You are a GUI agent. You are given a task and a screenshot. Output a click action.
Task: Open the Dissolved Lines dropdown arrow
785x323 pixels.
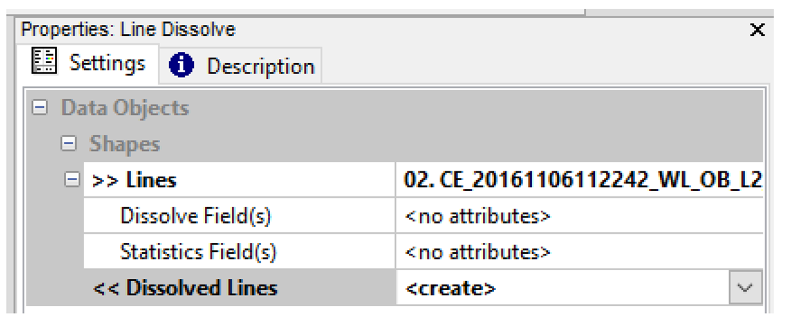[744, 288]
